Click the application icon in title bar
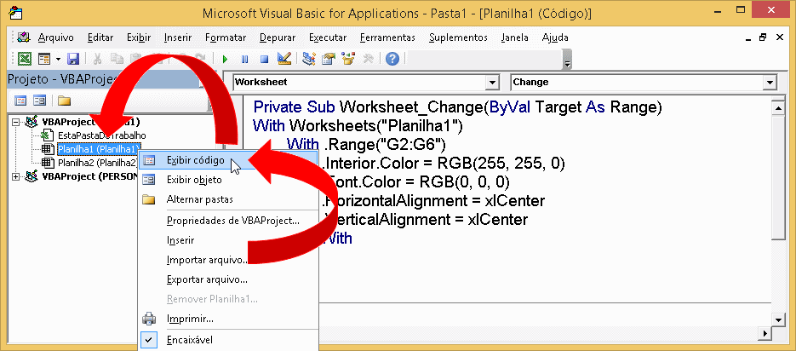 [16, 14]
